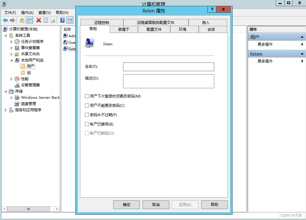Open the 远程桌面服务配置文件 tab

pos(156,22)
